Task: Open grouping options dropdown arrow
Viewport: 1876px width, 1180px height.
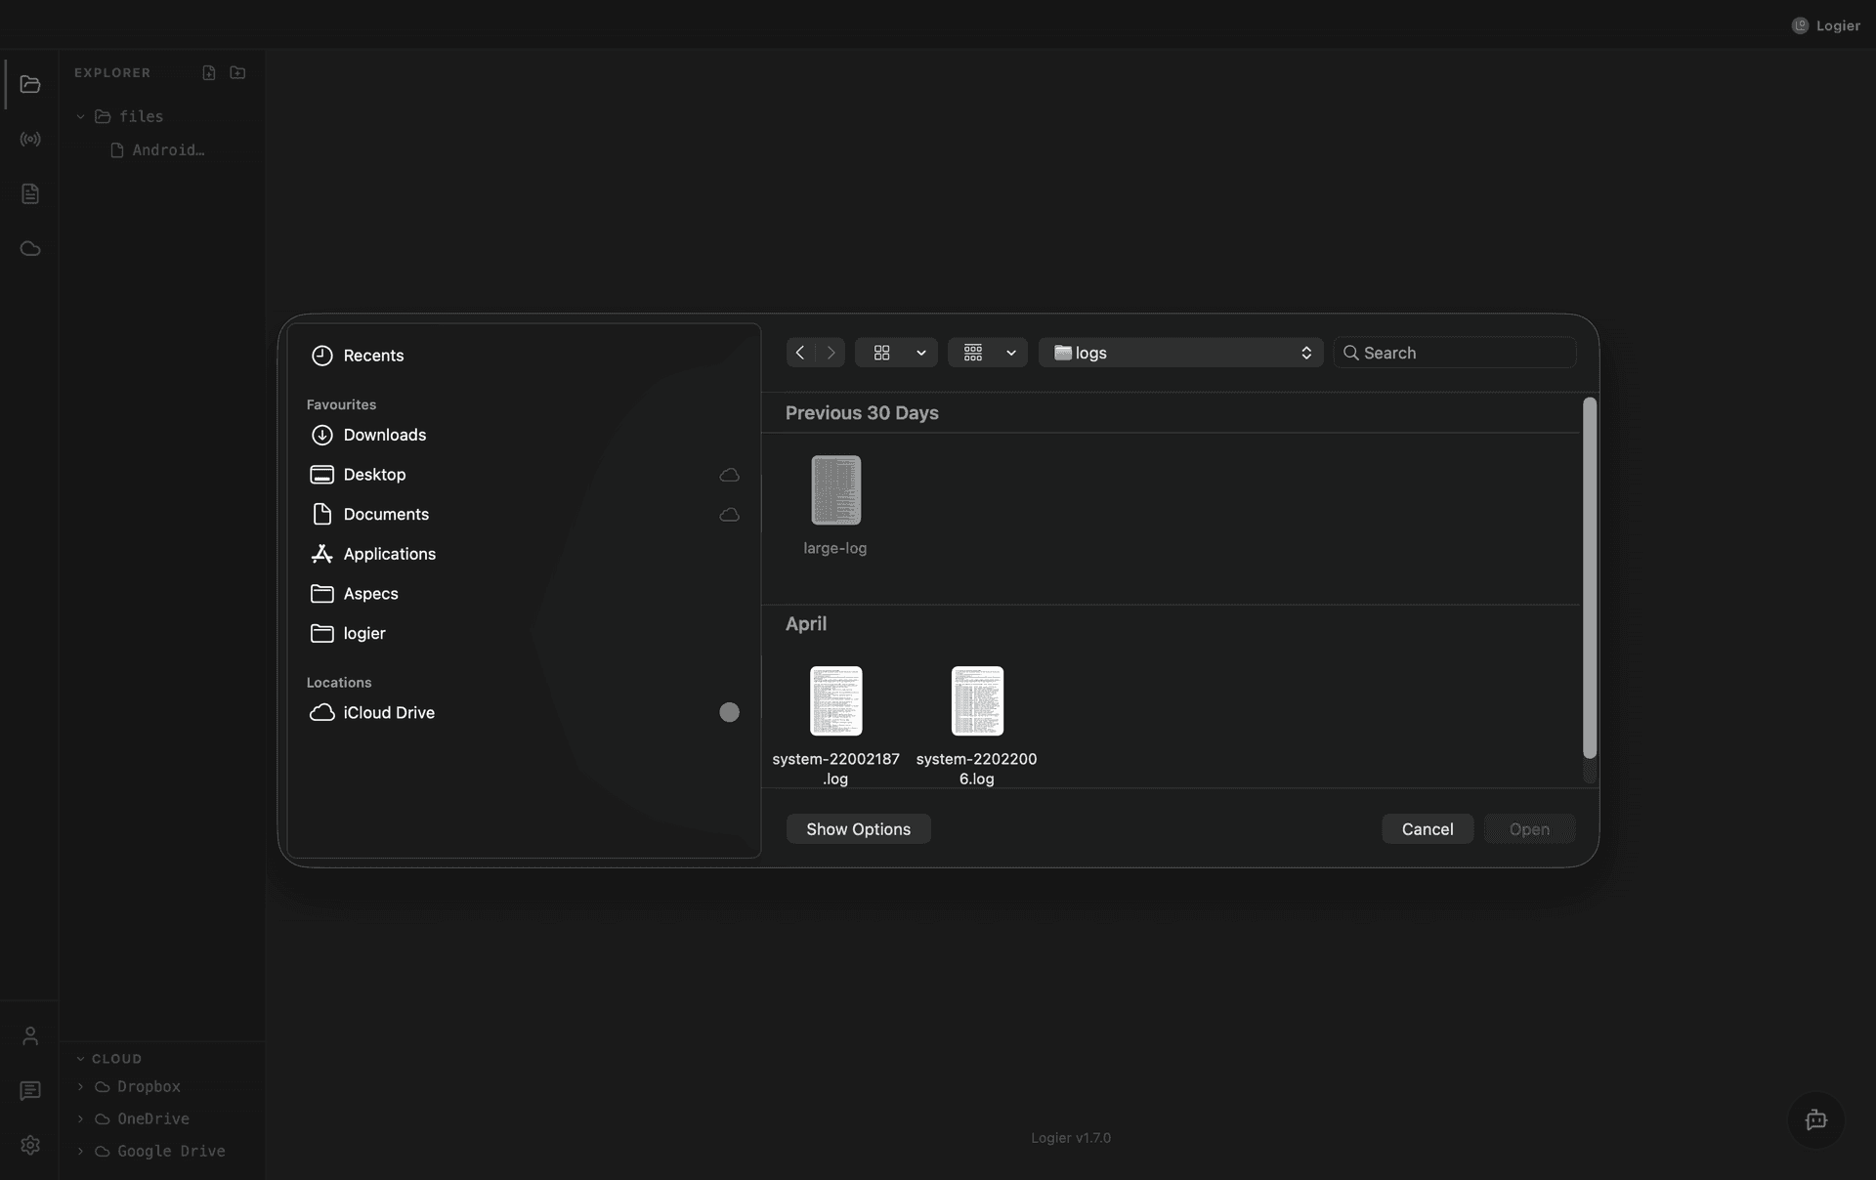Action: coord(1011,353)
